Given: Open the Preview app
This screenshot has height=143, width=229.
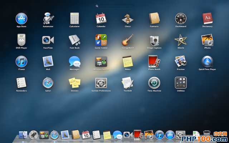Looking at the screenshot, I should (x=181, y=61).
